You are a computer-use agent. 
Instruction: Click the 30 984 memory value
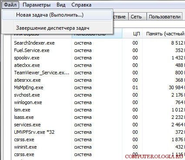[x=176, y=87]
